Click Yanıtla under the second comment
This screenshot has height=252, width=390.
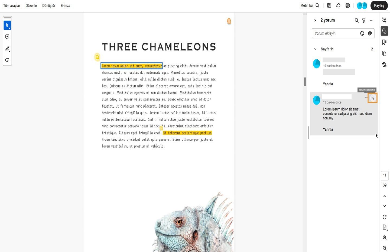pyautogui.click(x=328, y=129)
